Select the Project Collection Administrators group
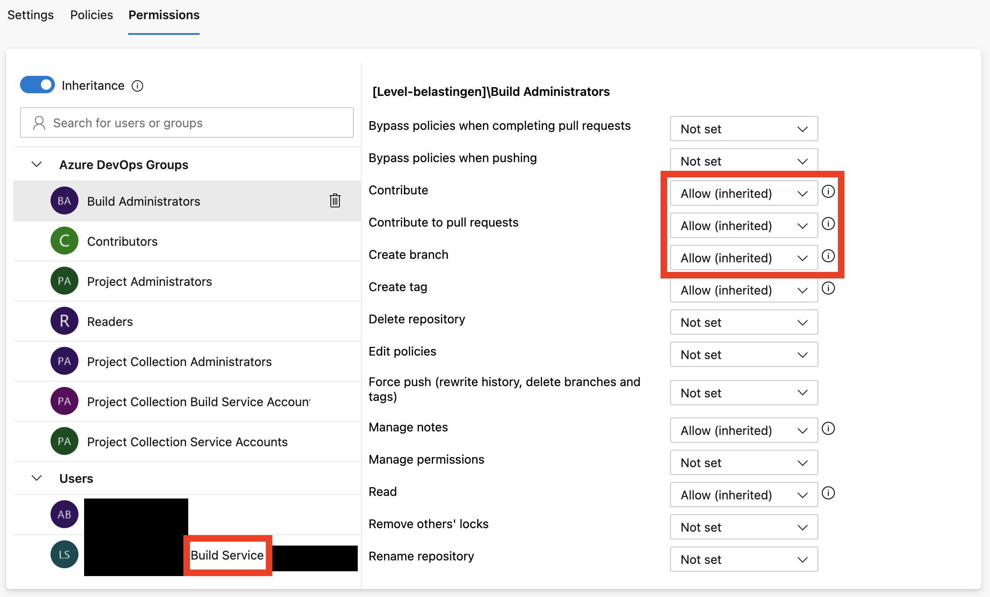This screenshot has width=990, height=597. click(179, 362)
